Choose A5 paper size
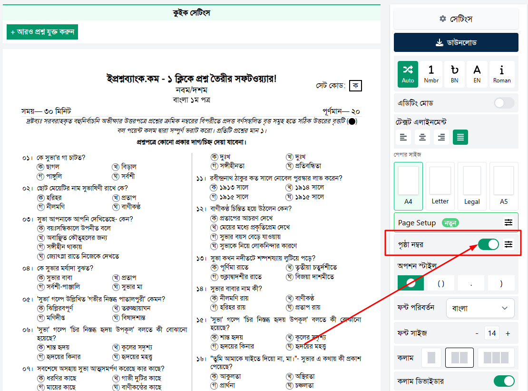The height and width of the screenshot is (391, 528). (x=504, y=186)
